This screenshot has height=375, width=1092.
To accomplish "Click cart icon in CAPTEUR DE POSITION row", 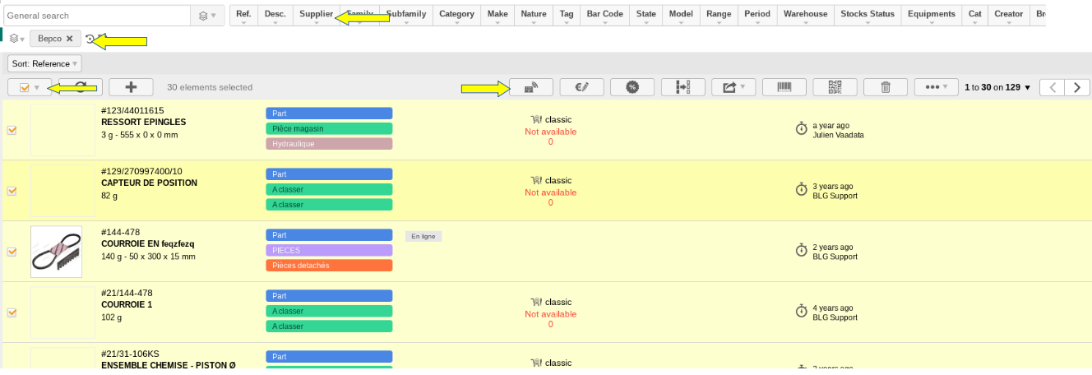I will (x=536, y=180).
